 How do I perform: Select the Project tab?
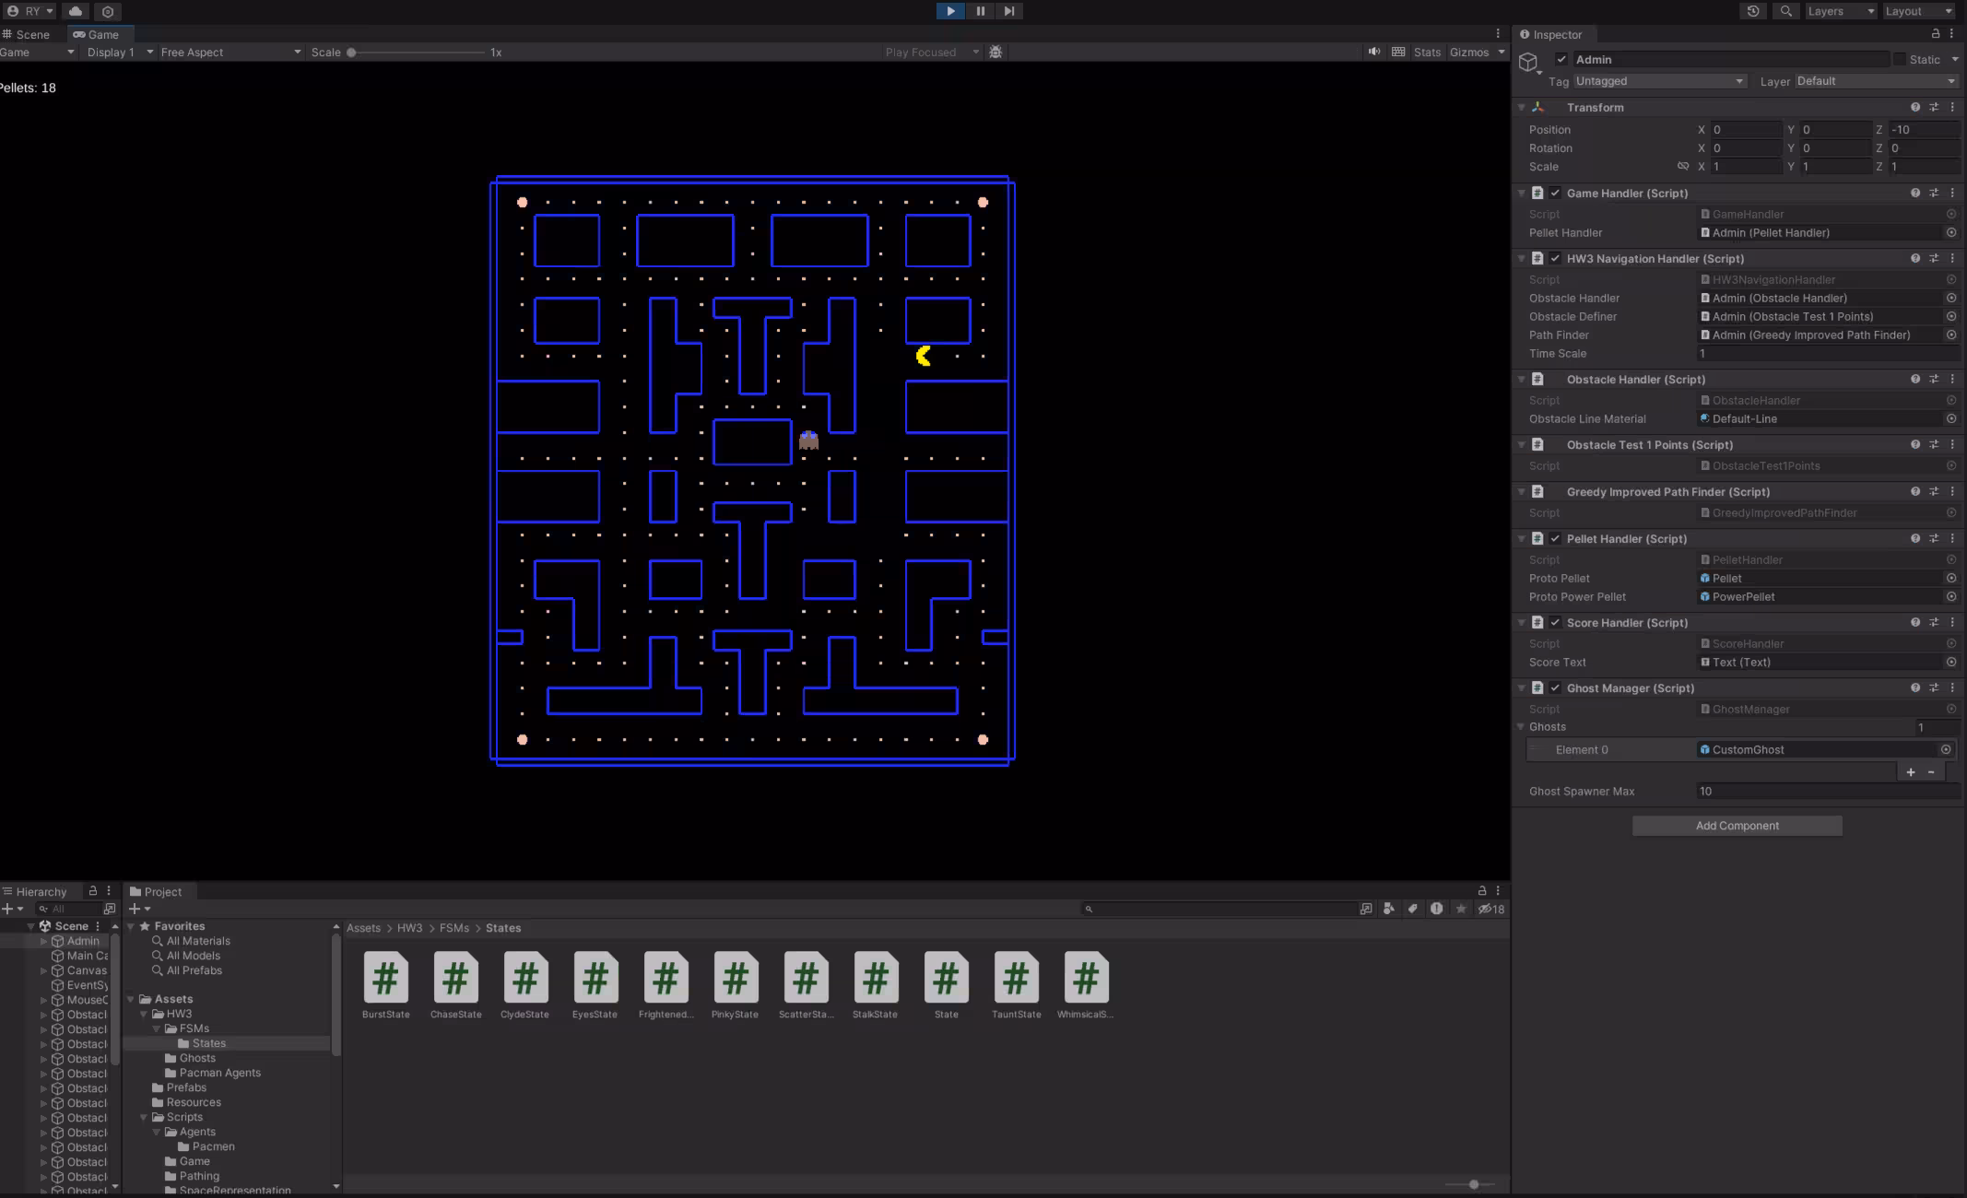tap(156, 891)
